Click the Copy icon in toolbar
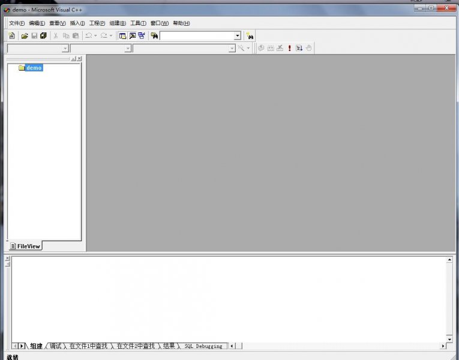 66,36
